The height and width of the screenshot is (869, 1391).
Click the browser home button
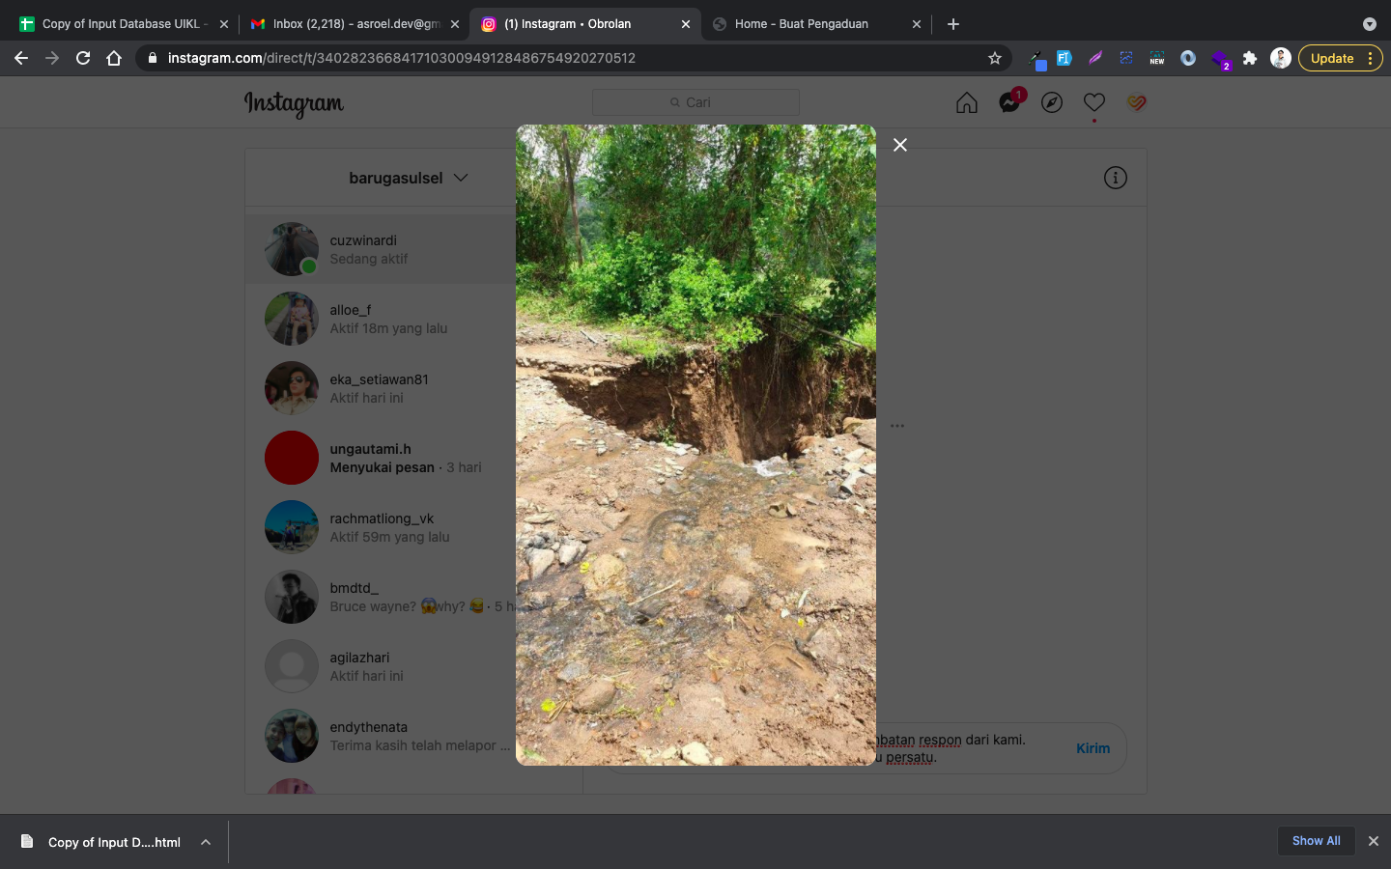click(114, 58)
